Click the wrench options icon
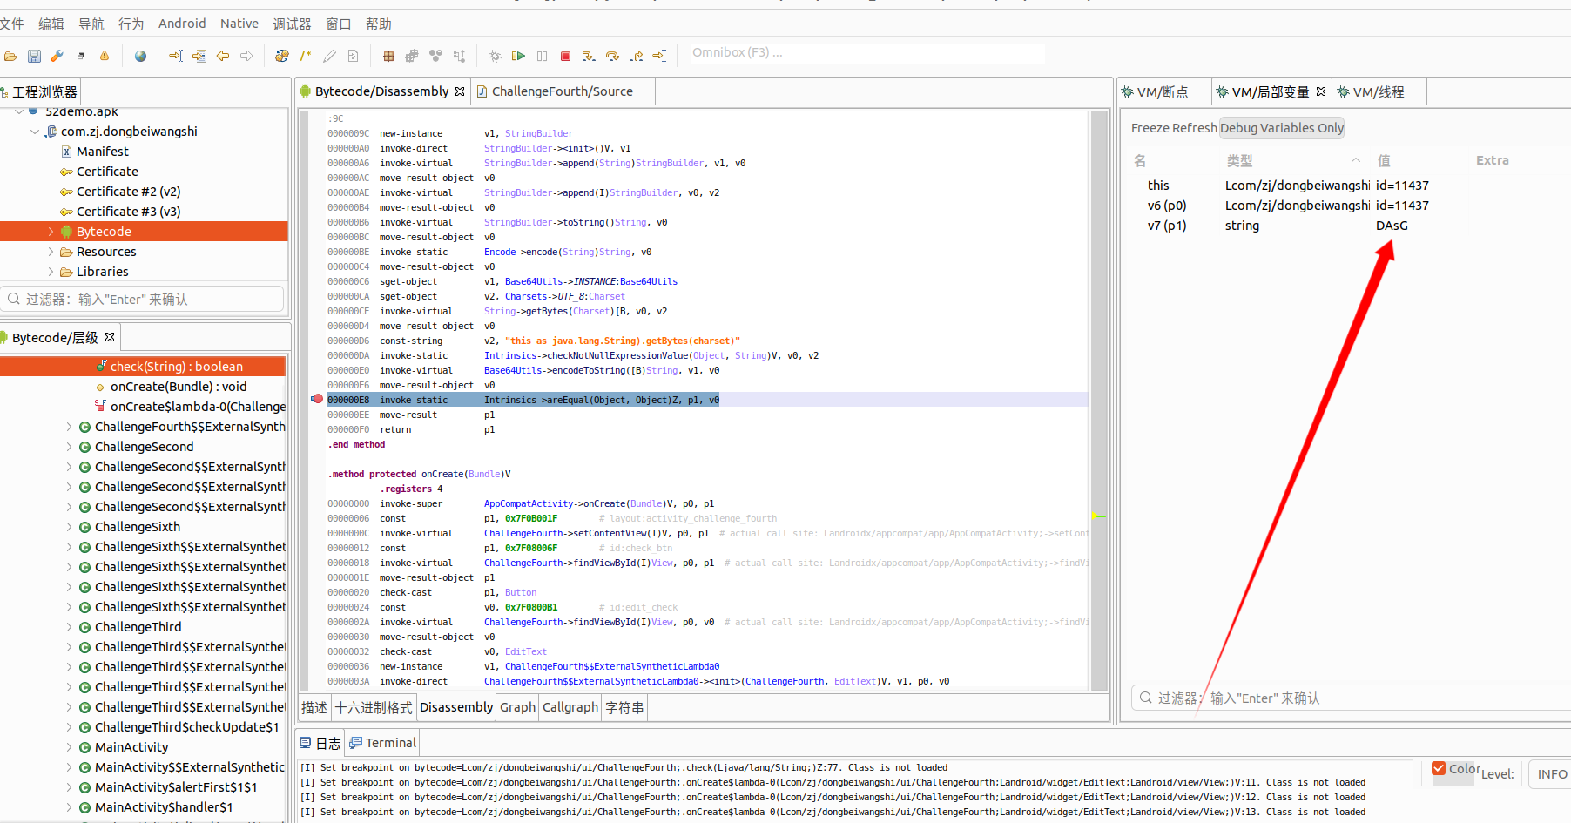Image resolution: width=1571 pixels, height=823 pixels. coord(57,56)
